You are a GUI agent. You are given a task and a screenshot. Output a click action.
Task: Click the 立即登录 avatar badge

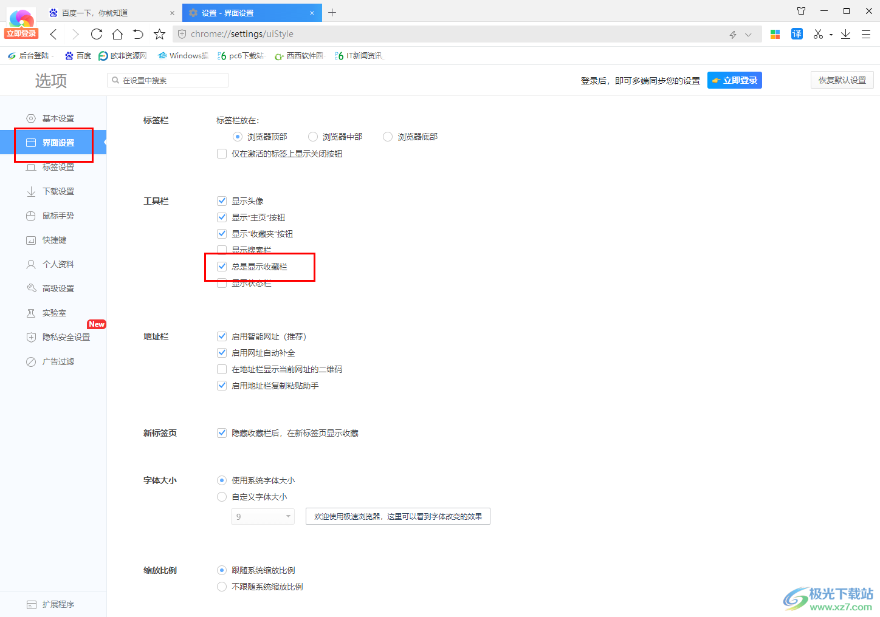coord(21,33)
